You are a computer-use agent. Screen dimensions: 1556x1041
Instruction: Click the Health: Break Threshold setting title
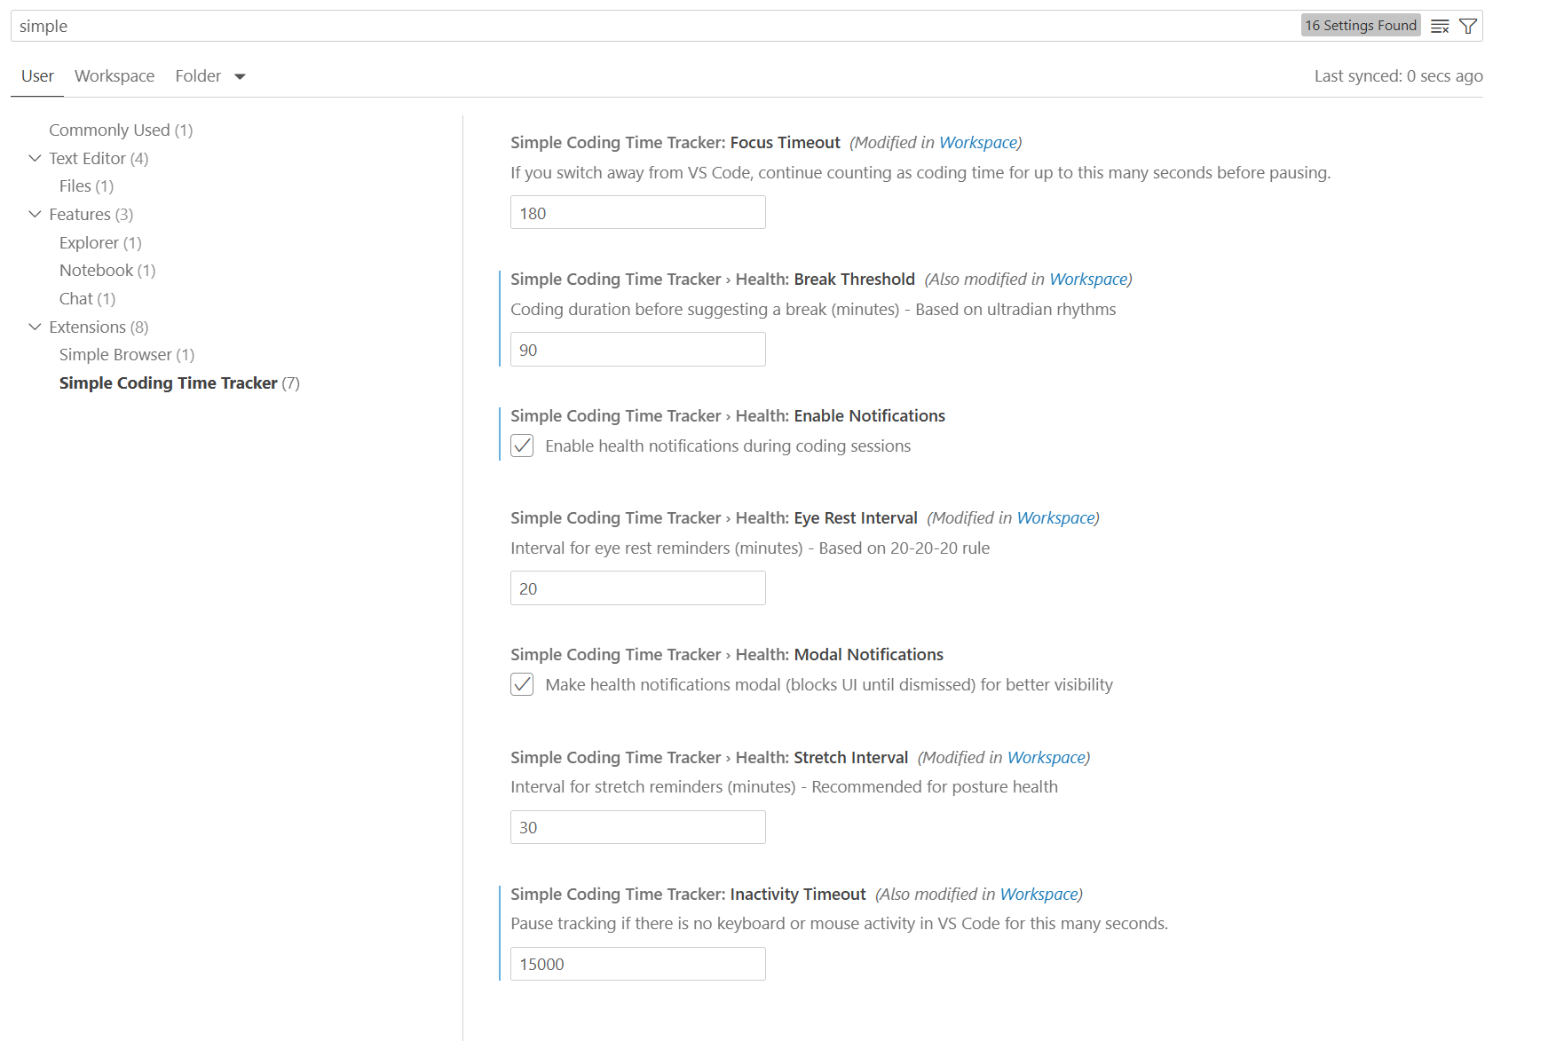pyautogui.click(x=712, y=280)
